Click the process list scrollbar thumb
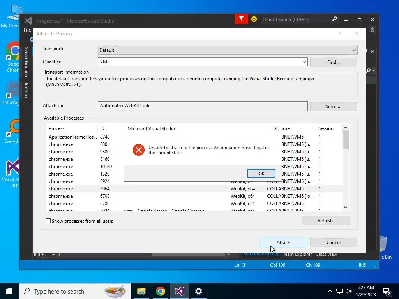399x299 pixels. click(346, 140)
